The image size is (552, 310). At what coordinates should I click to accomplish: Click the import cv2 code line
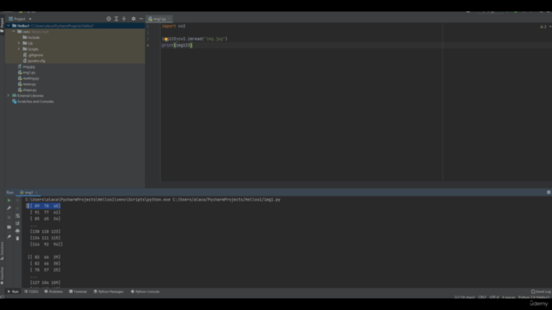(x=173, y=26)
